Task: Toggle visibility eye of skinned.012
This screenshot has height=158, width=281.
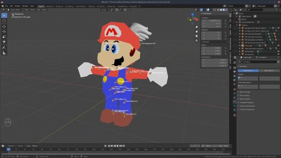Action: tap(278, 54)
